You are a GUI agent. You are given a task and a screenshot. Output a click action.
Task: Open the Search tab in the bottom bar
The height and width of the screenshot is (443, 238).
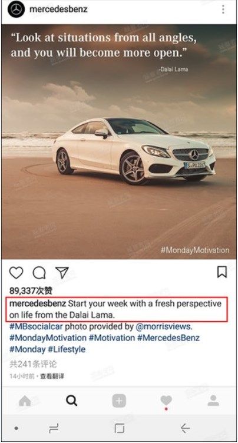(x=71, y=401)
